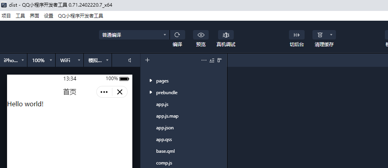Click the battery icon in simulator status bar
The height and width of the screenshot is (168, 388).
tap(124, 79)
